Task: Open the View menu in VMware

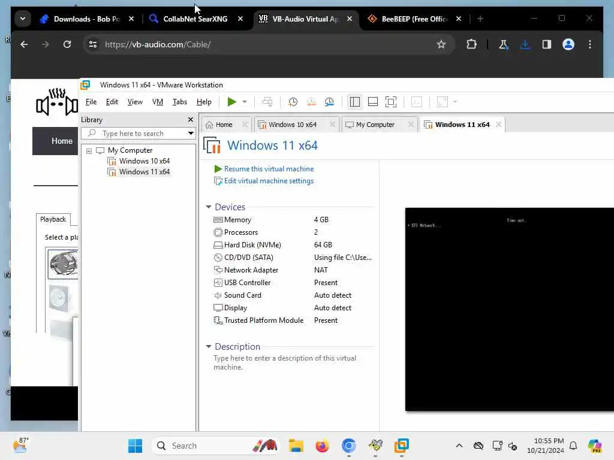Action: pyautogui.click(x=135, y=102)
